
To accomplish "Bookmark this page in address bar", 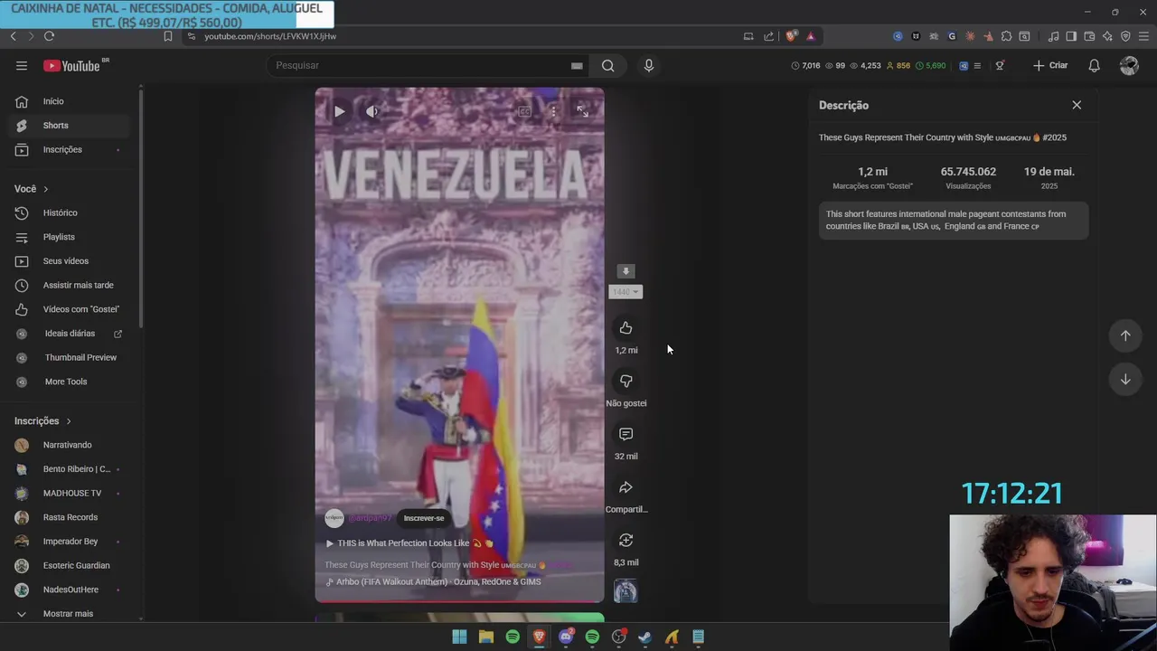I will (x=167, y=36).
